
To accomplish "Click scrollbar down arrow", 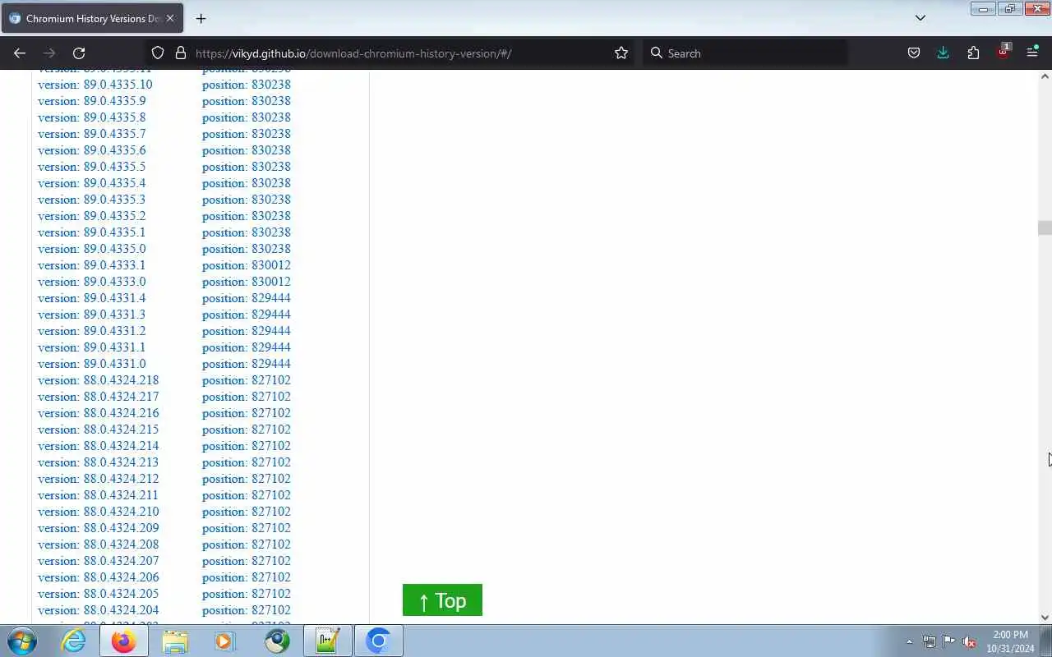I will point(1045,618).
